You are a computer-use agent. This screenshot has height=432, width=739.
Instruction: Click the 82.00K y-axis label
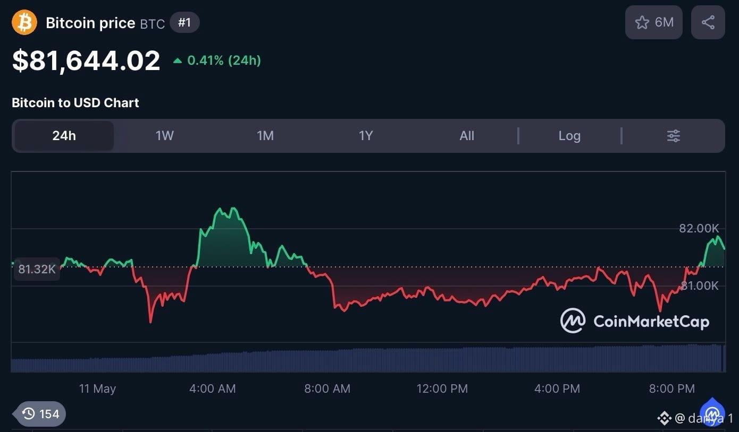tap(699, 228)
